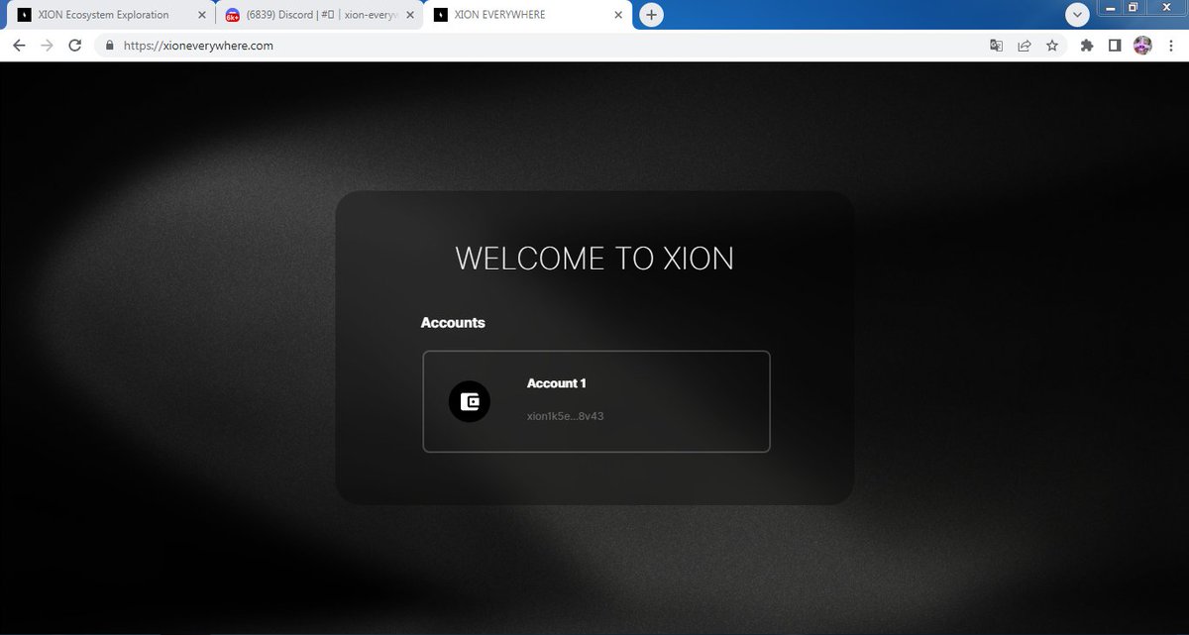Go back to the previous page

(x=19, y=46)
